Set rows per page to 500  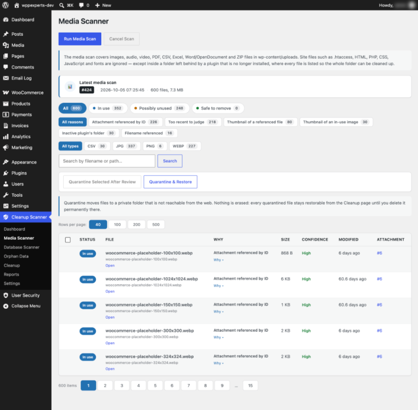point(156,225)
